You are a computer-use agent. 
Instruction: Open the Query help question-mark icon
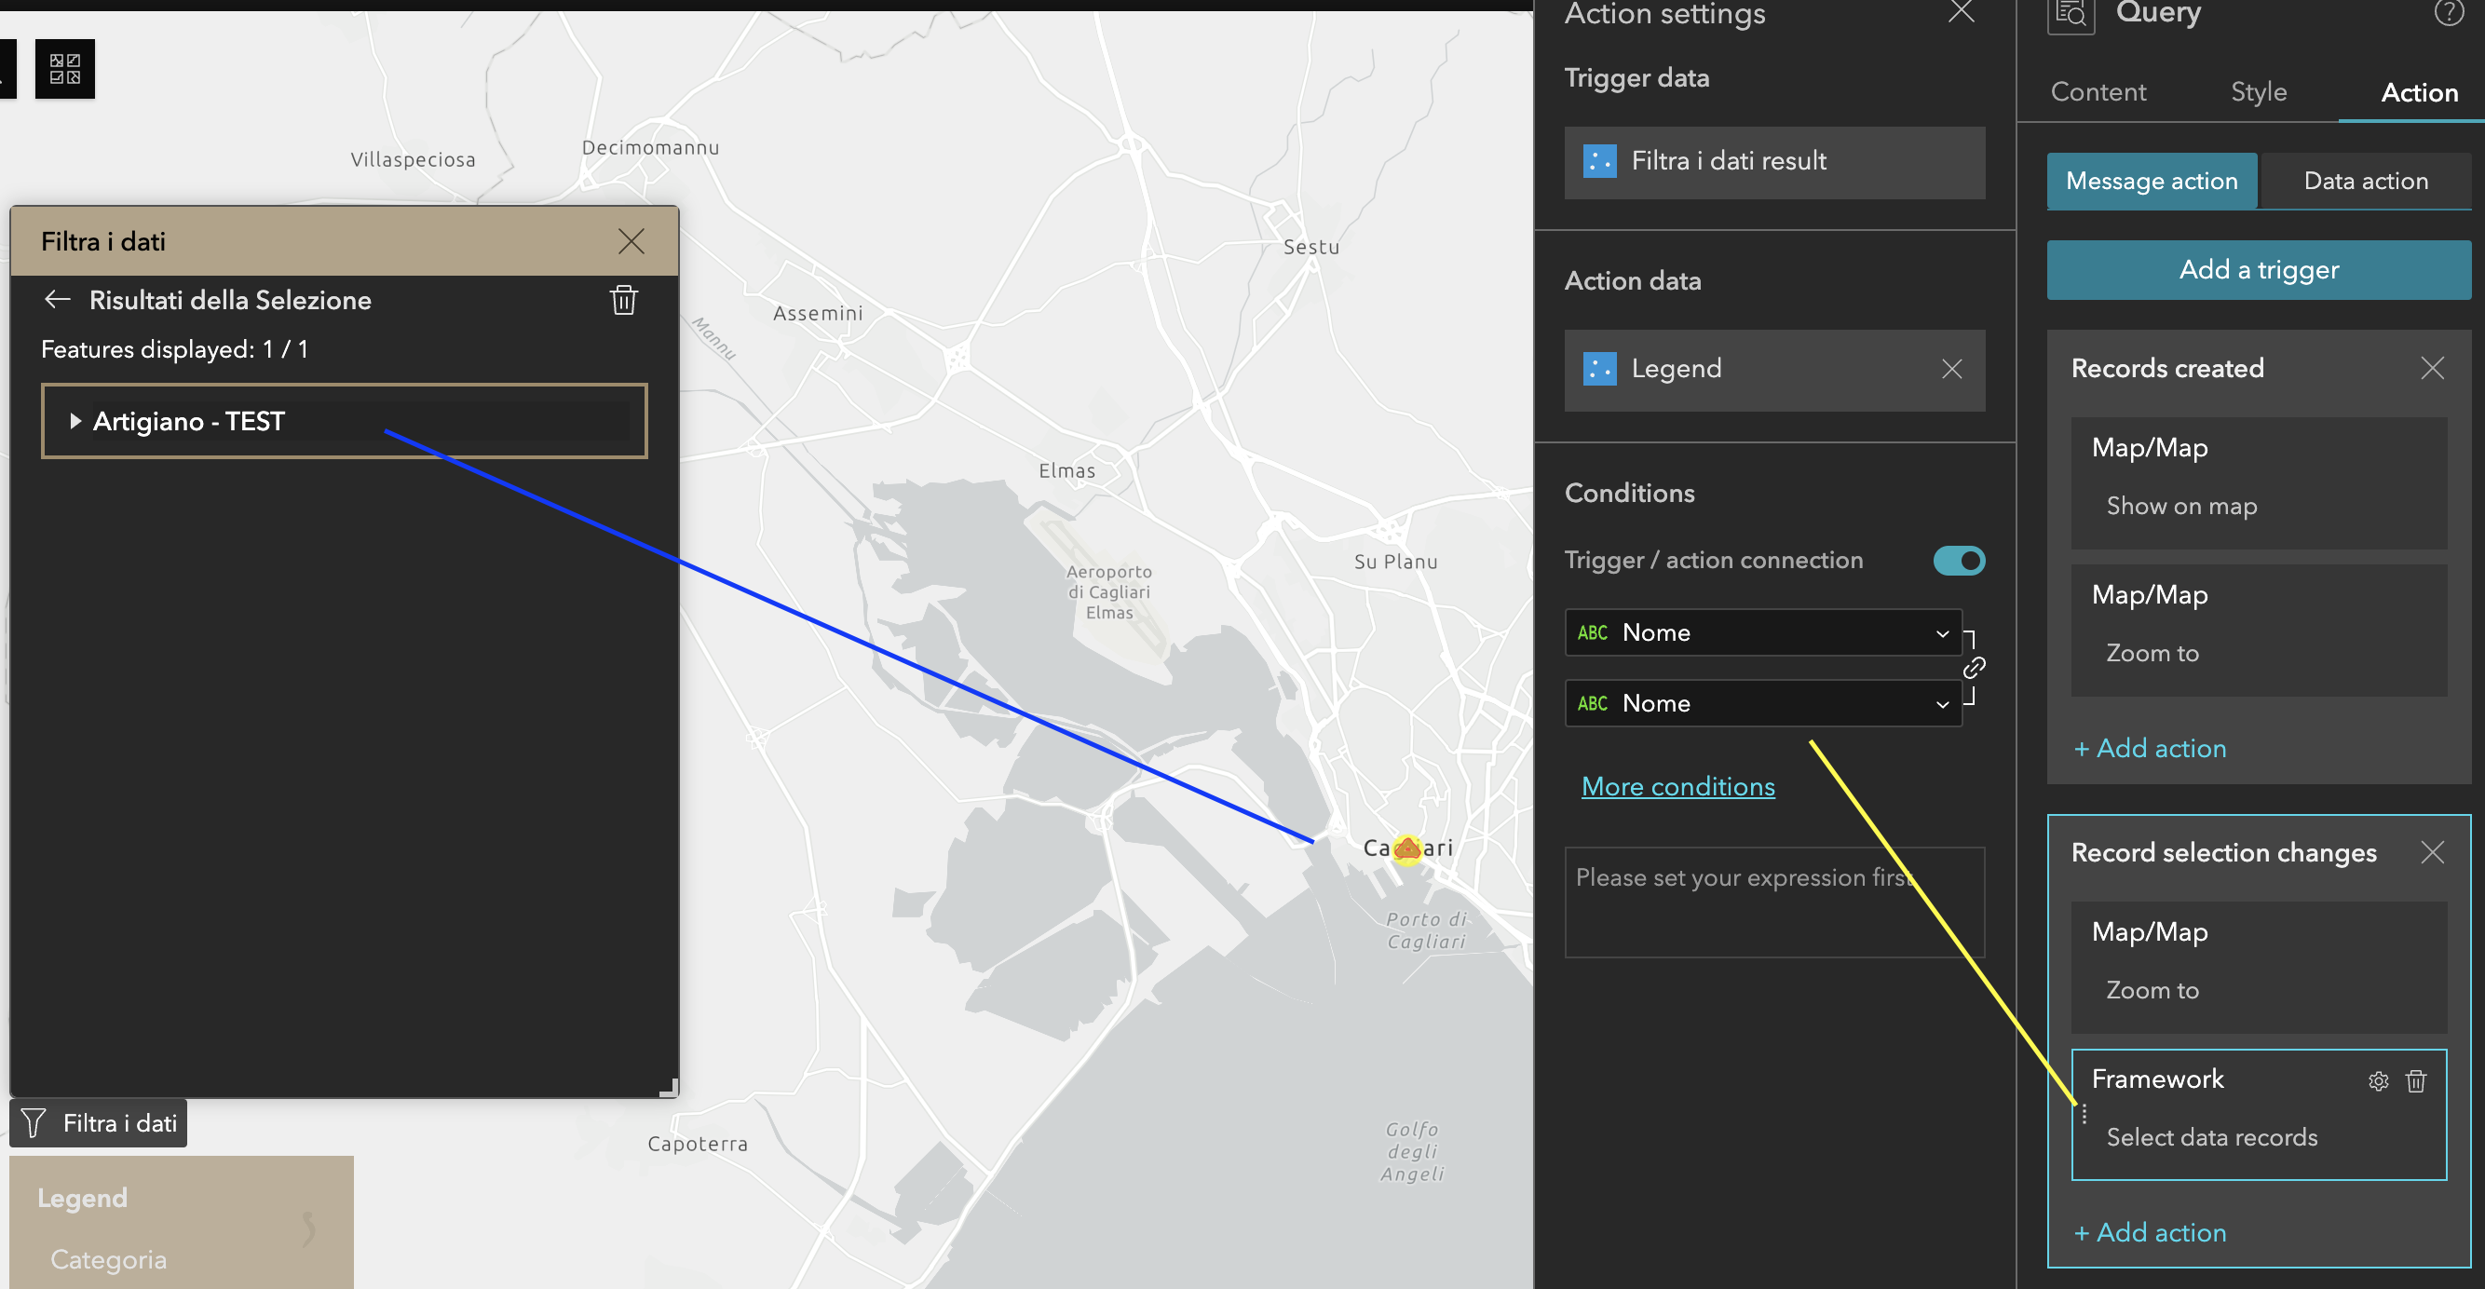2448,14
